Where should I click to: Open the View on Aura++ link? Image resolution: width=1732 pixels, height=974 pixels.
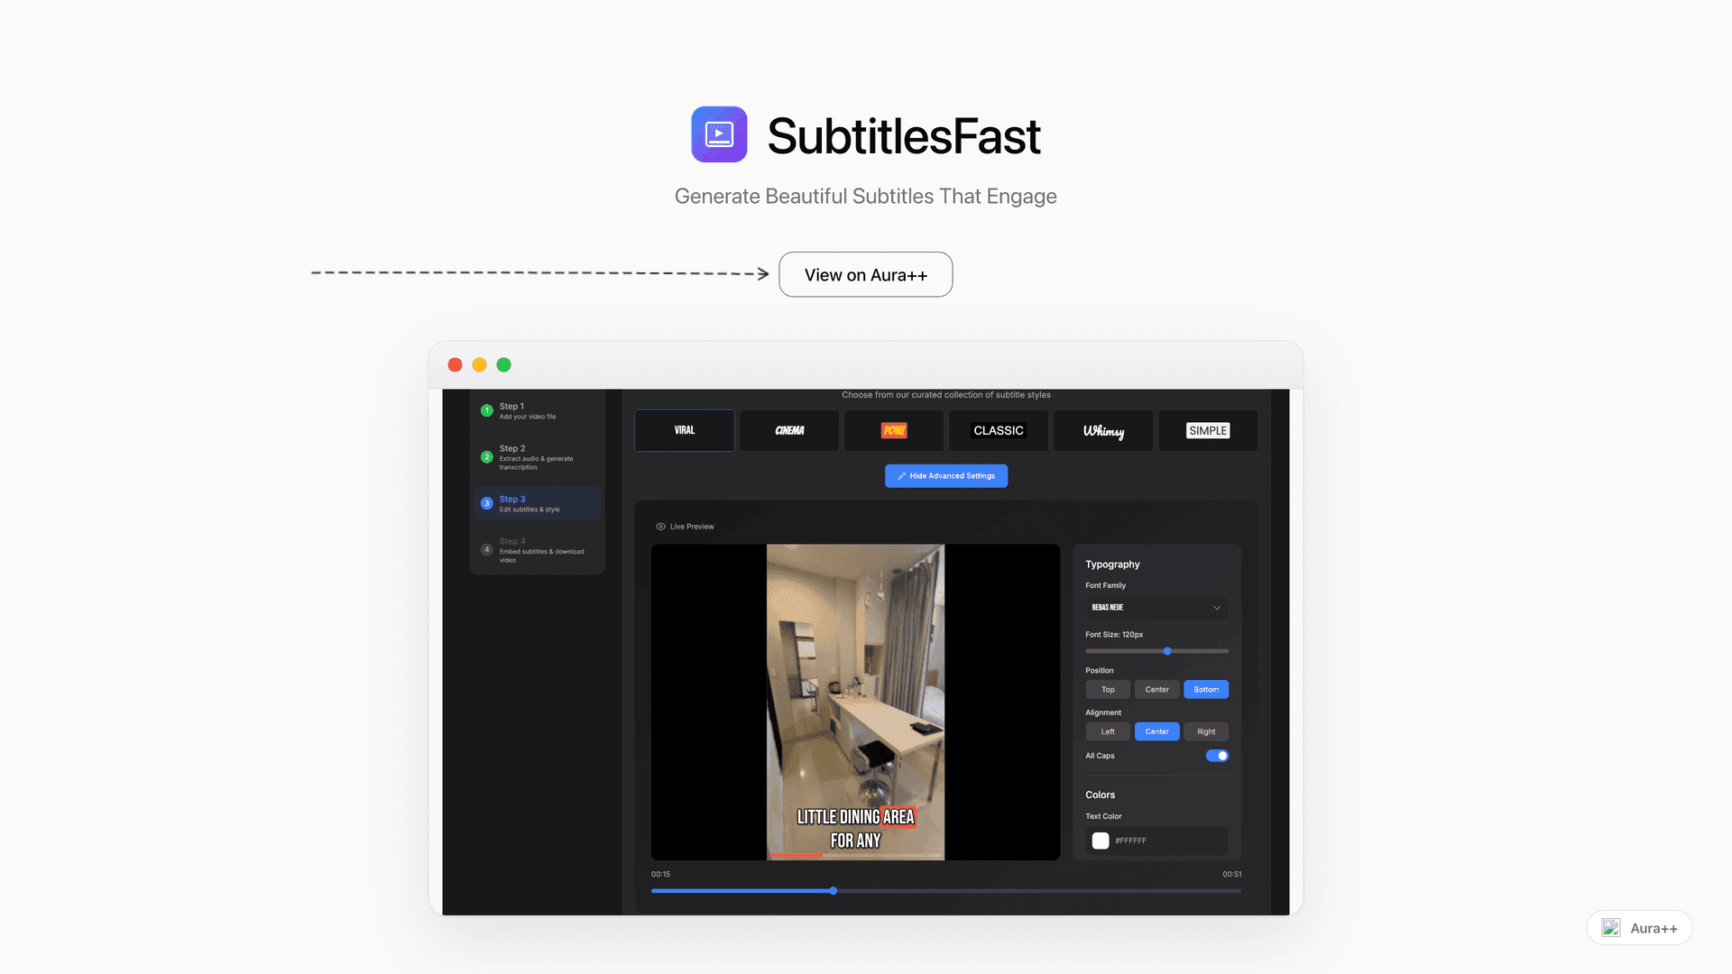865,274
